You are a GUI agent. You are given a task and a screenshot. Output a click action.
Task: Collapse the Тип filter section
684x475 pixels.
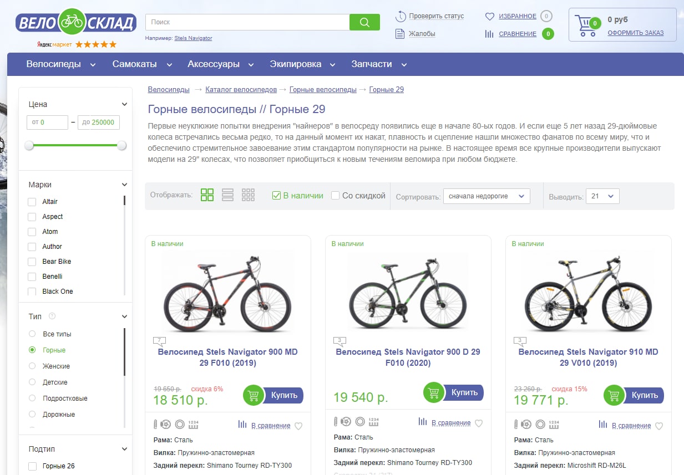pyautogui.click(x=125, y=316)
